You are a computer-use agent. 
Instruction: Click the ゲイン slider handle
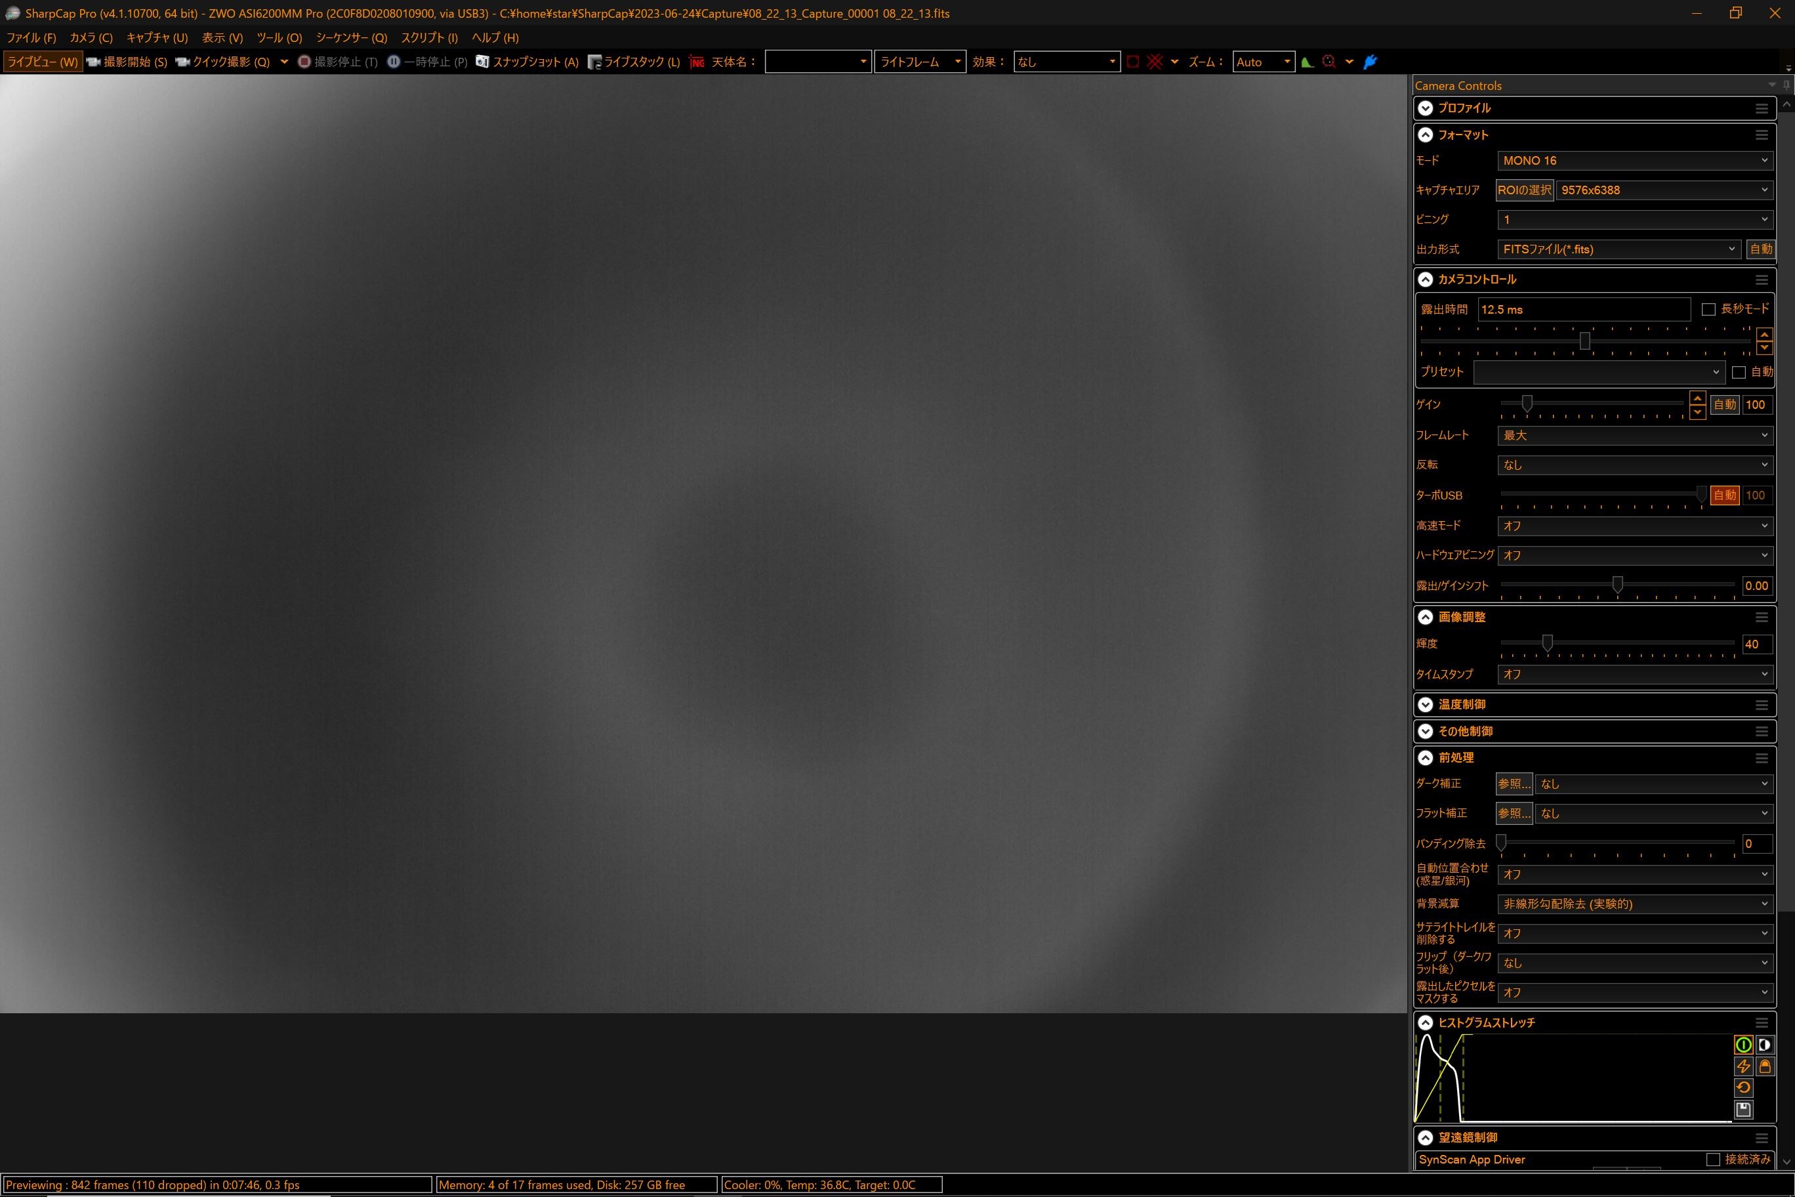coord(1527,403)
